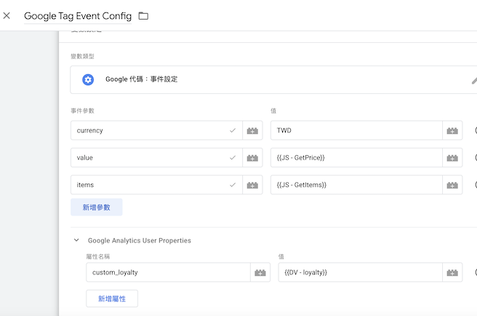Click the checkmark in the items field
477x316 pixels.
[x=233, y=185]
